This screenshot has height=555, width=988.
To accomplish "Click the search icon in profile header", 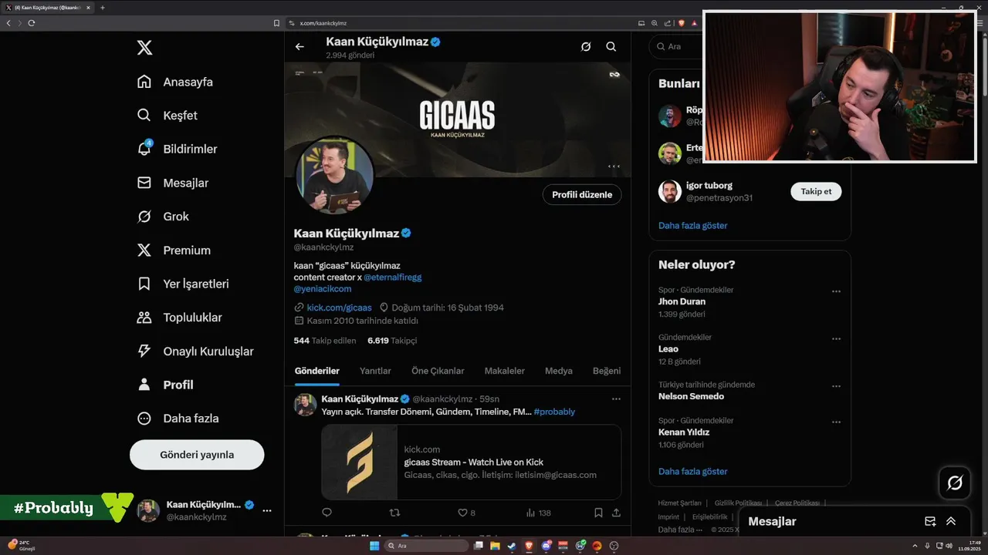I will (x=611, y=46).
